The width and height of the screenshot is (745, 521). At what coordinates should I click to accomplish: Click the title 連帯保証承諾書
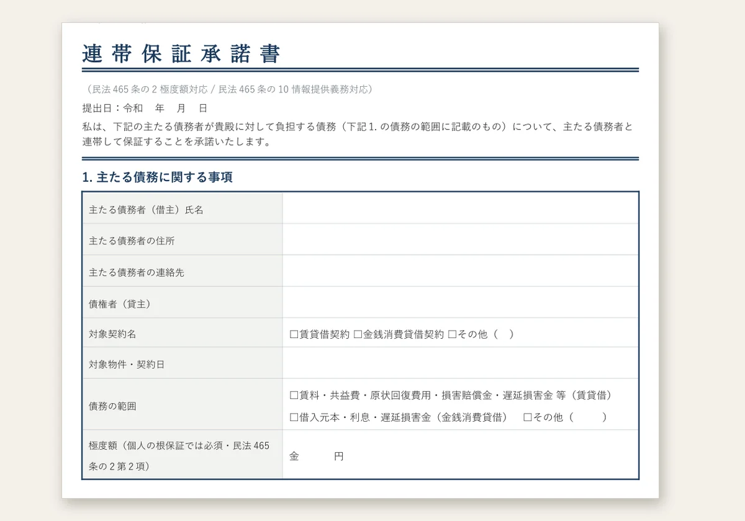(181, 54)
